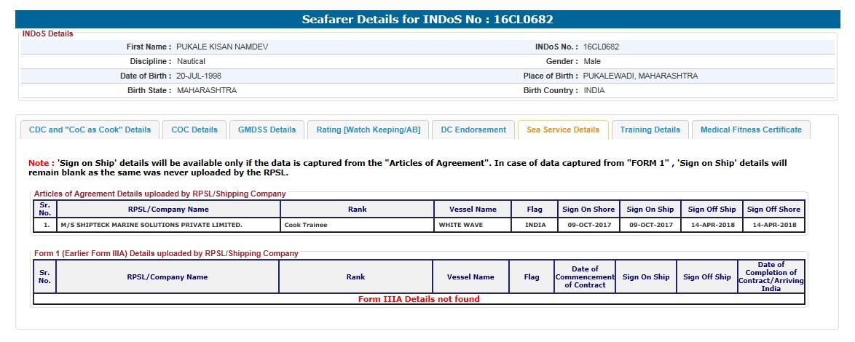
Task: Click the Sign On Shore column header
Action: point(588,209)
